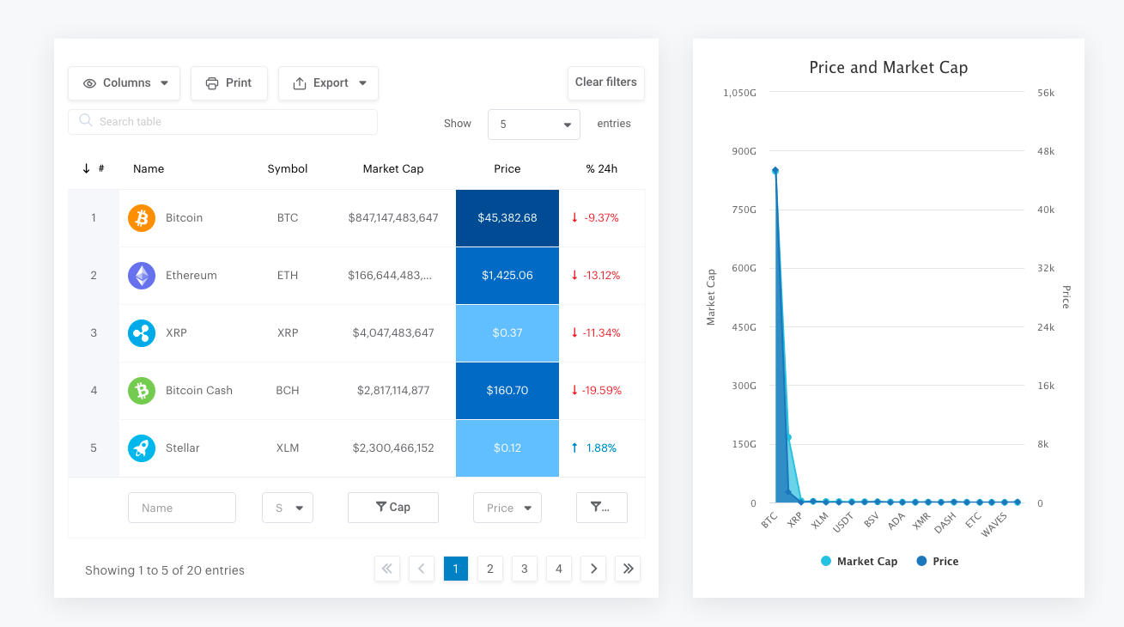
Task: Click the down arrow next to -19.59%
Action: (x=574, y=391)
